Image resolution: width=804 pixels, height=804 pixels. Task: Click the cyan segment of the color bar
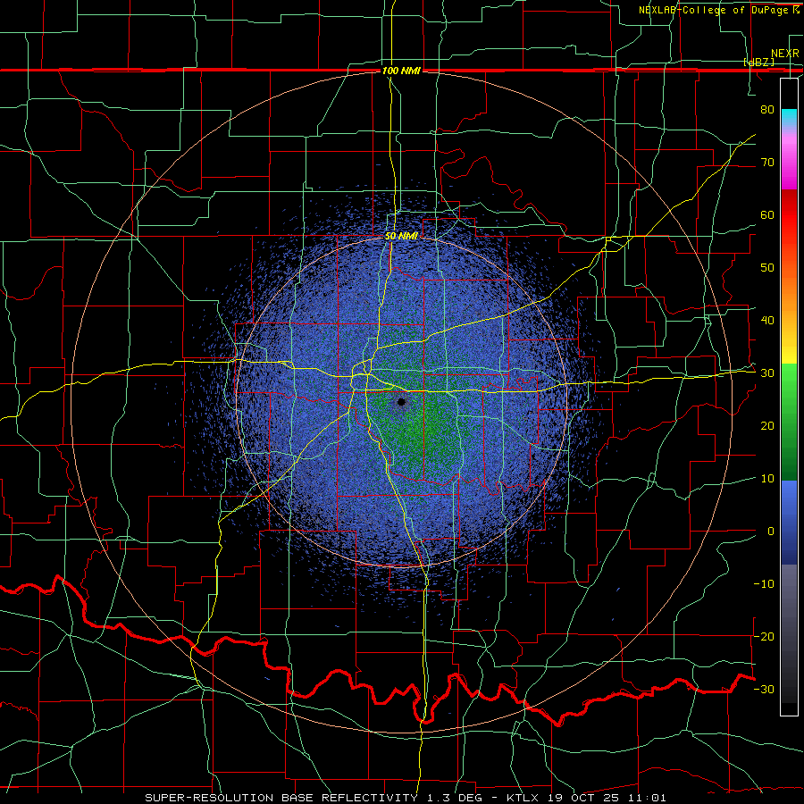coord(789,118)
